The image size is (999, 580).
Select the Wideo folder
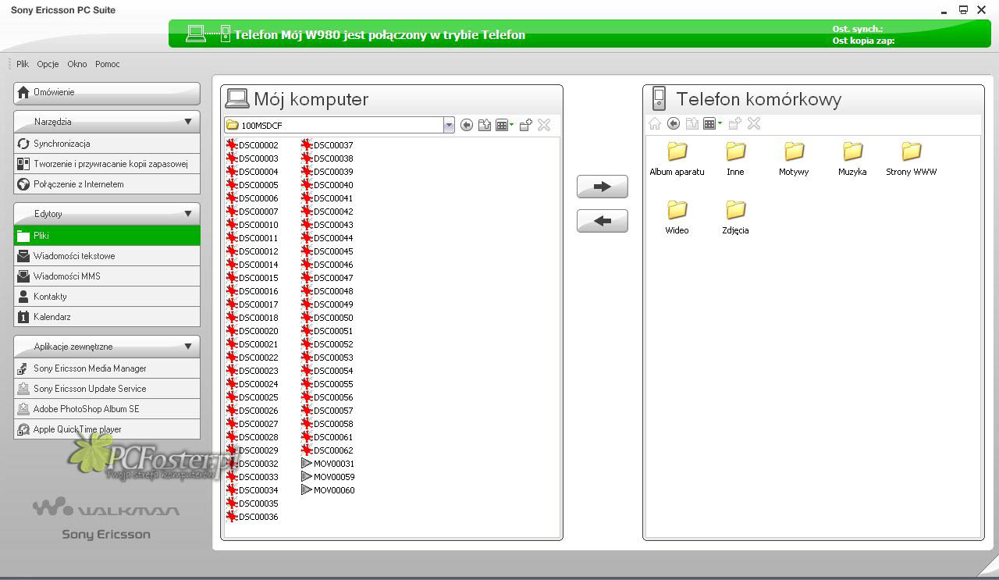[x=677, y=217]
